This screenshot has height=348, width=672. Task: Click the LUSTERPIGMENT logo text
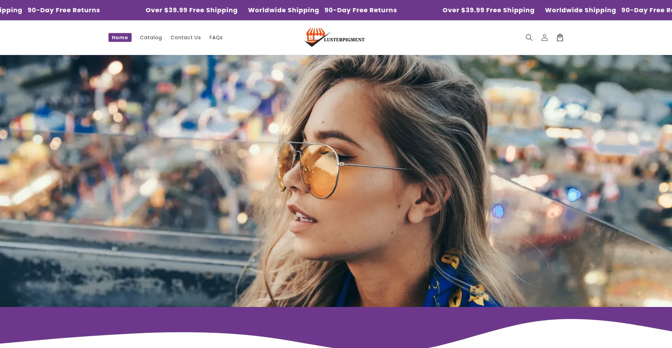point(344,40)
